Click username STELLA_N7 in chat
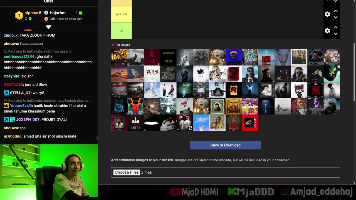The image size is (356, 200). click(x=20, y=93)
